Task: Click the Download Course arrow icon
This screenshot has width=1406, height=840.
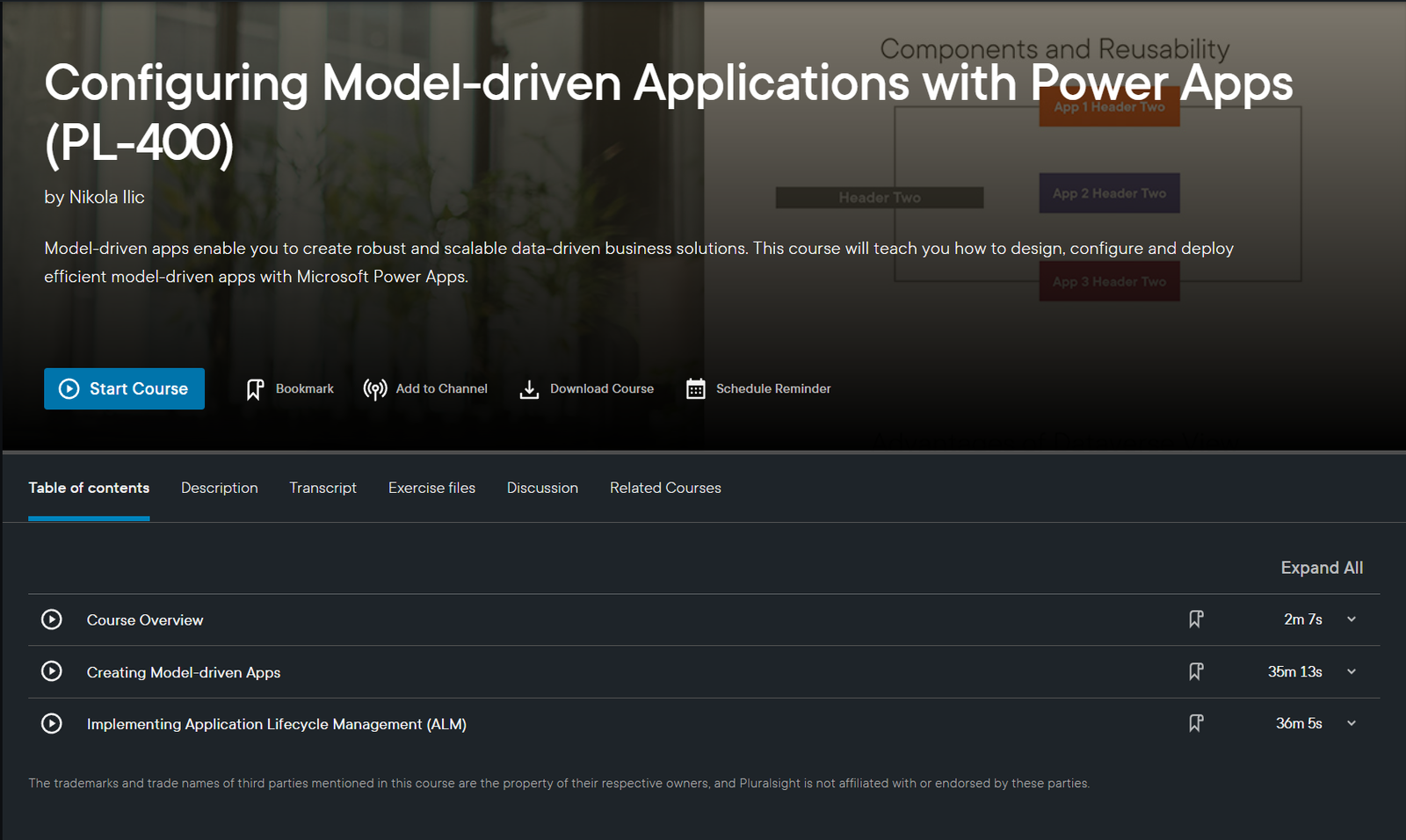Action: [529, 389]
